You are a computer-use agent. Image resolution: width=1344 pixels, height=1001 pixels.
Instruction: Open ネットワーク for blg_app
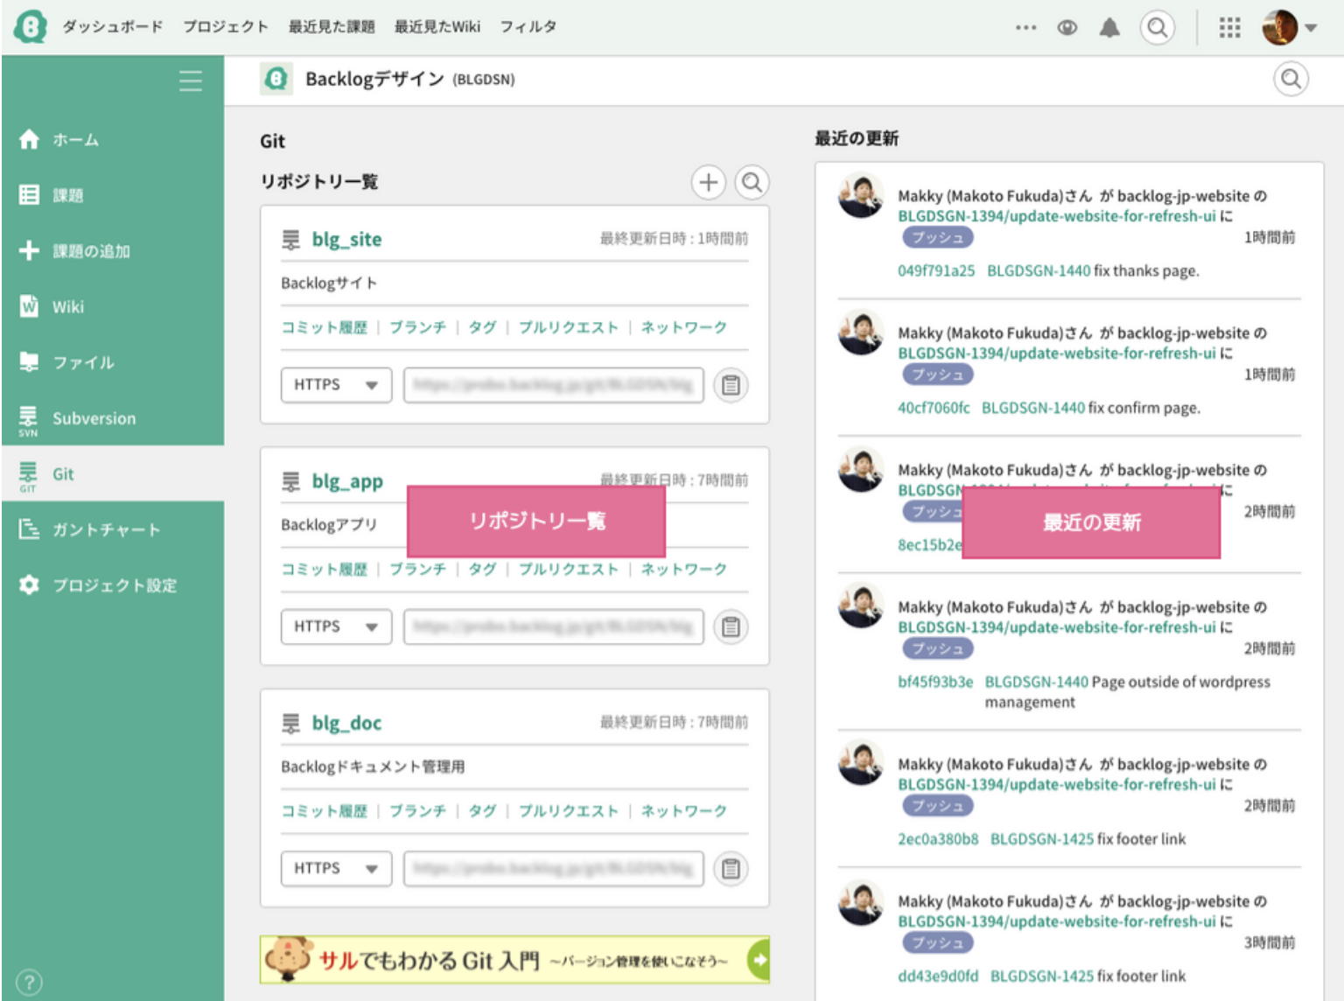pyautogui.click(x=683, y=569)
